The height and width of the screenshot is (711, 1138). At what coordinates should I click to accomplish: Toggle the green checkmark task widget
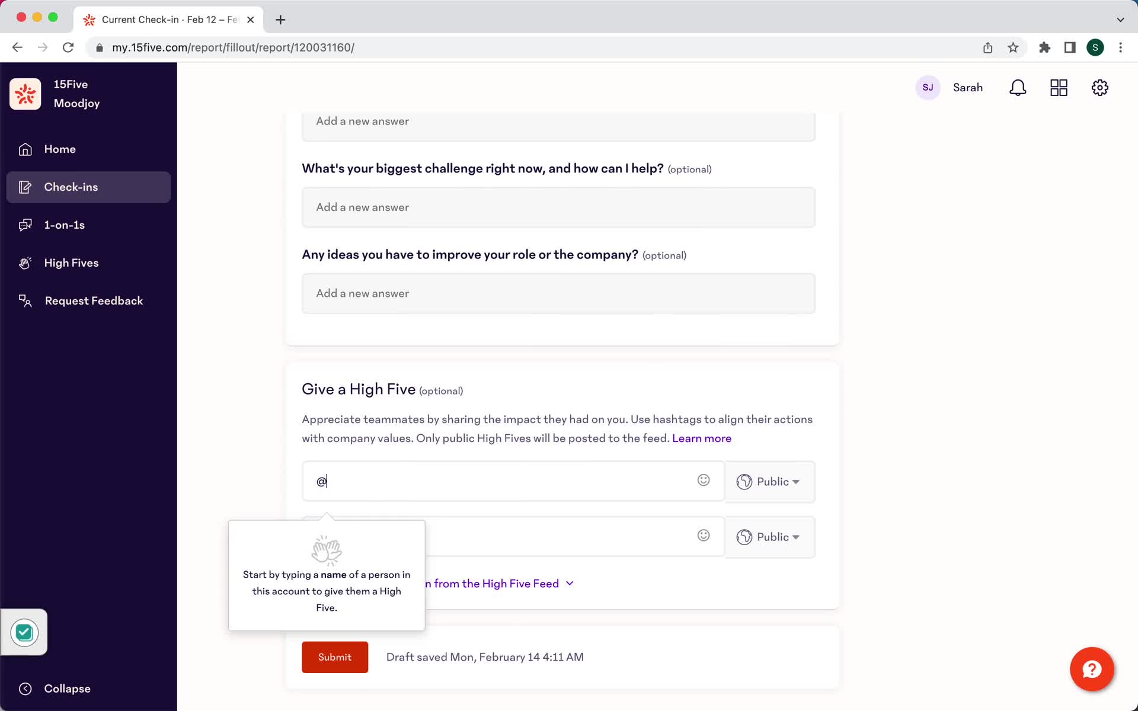click(x=23, y=632)
